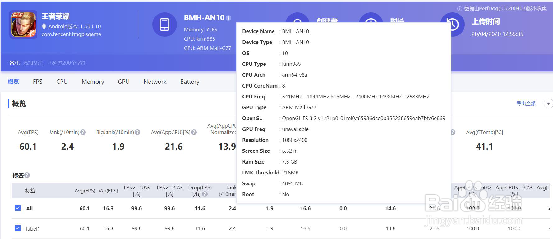This screenshot has height=239, width=553.
Task: Click the device tablet icon
Action: pyautogui.click(x=164, y=25)
